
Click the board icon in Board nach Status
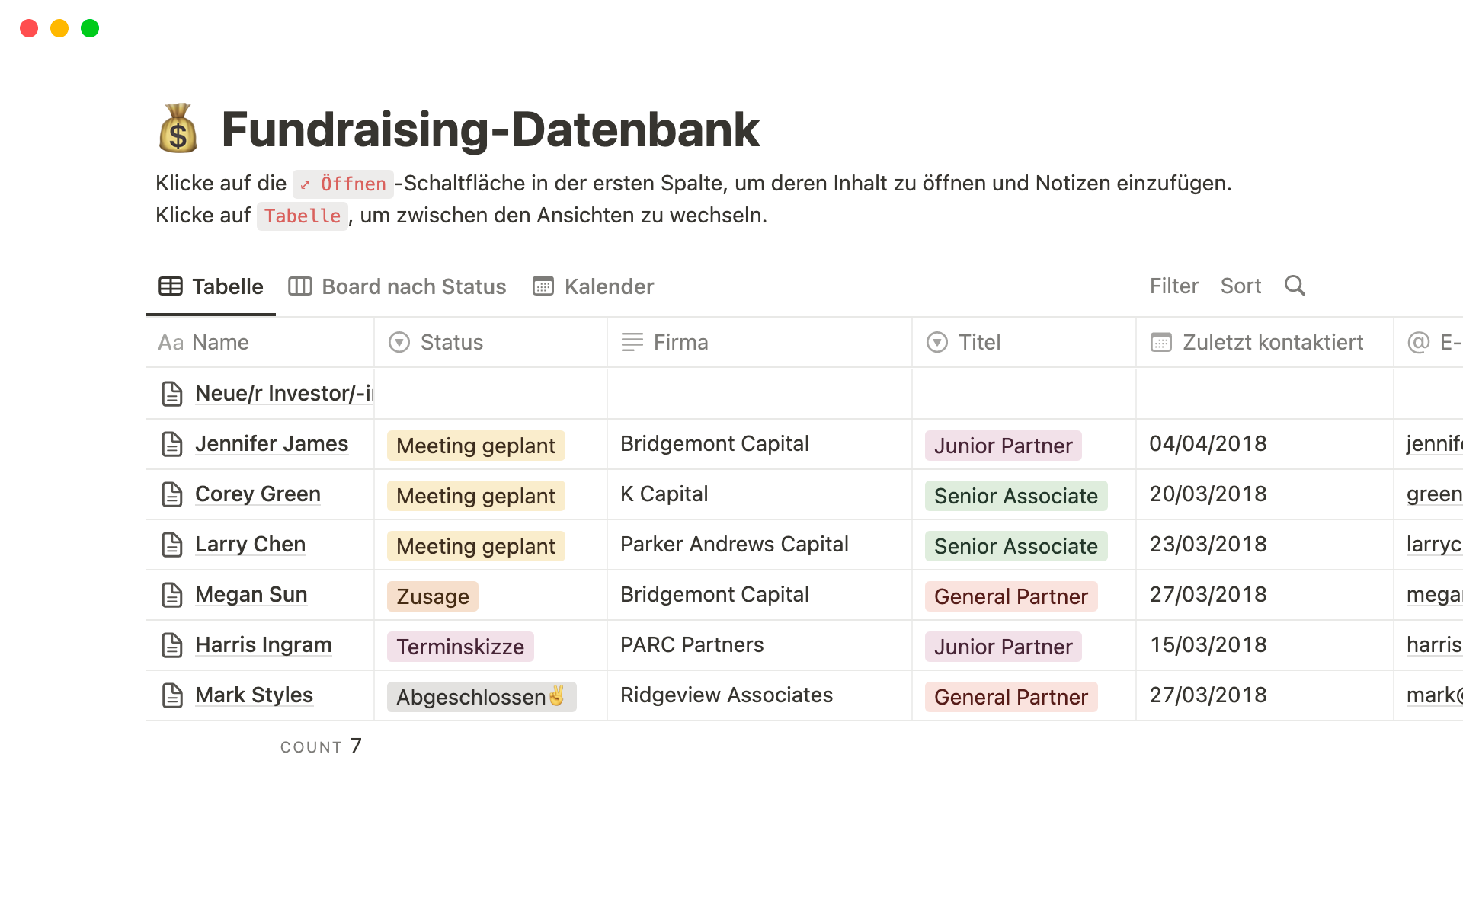click(x=300, y=286)
